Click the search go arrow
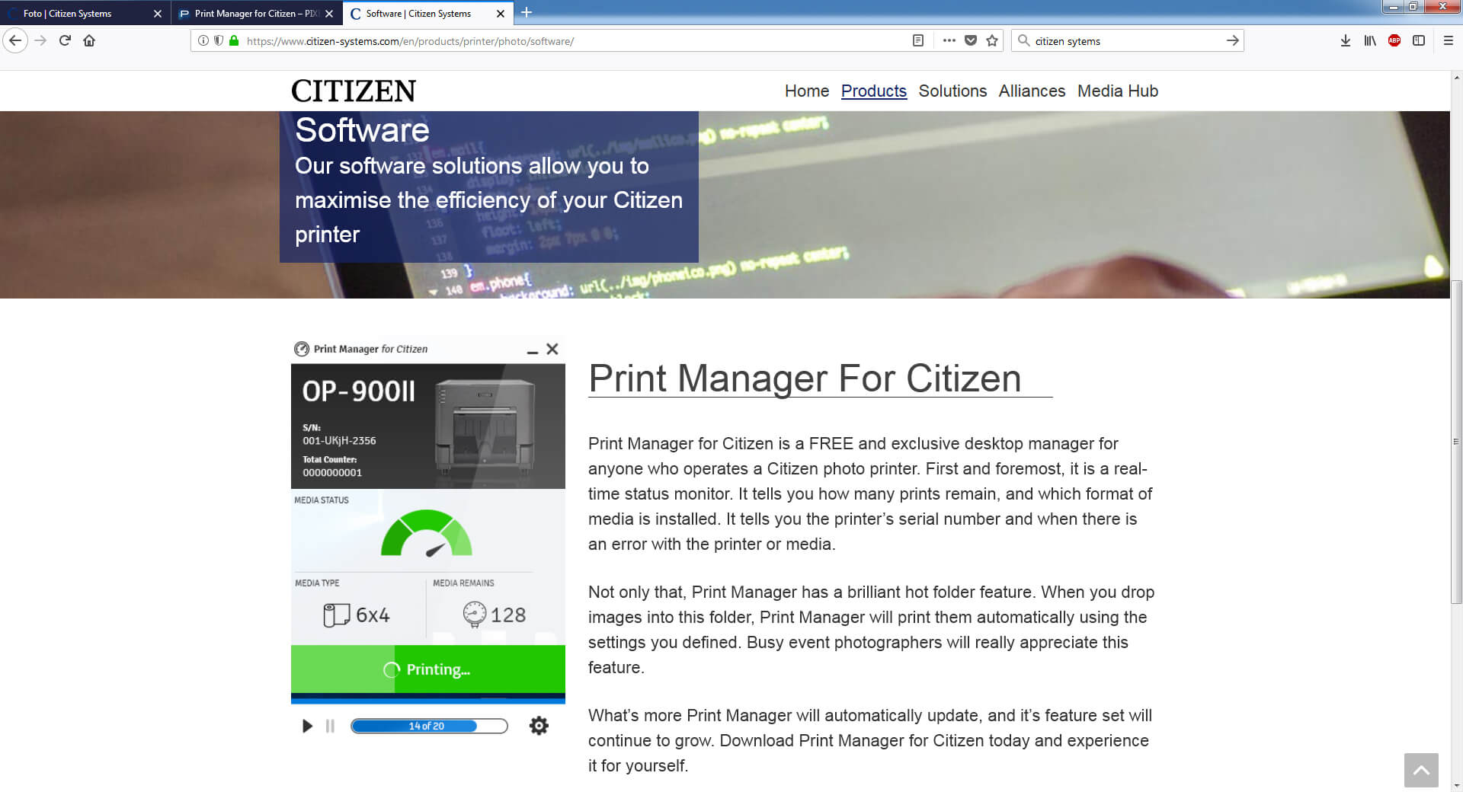This screenshot has width=1463, height=792. click(1232, 40)
